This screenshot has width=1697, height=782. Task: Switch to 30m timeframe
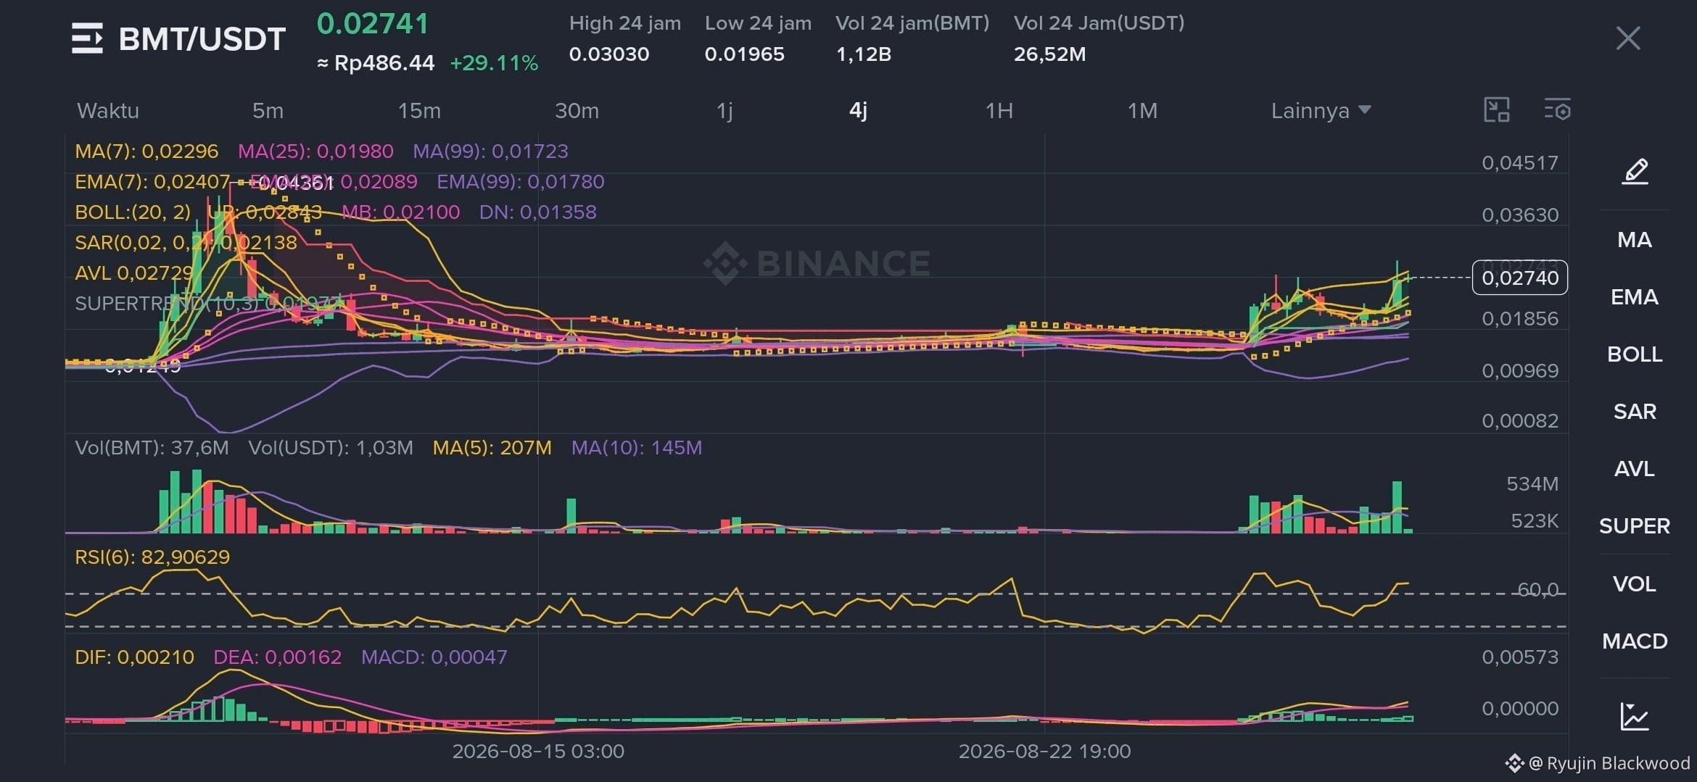pyautogui.click(x=577, y=111)
